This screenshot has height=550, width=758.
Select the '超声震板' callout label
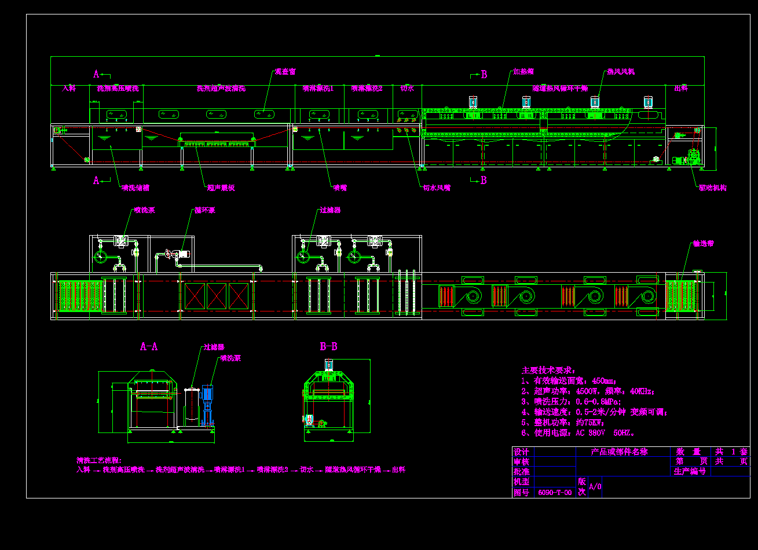pos(221,188)
